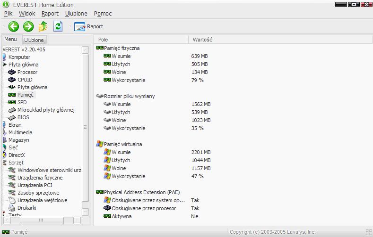This screenshot has height=237, width=373.
Task: Click the printer icon for Drukarki
Action: click(x=12, y=208)
